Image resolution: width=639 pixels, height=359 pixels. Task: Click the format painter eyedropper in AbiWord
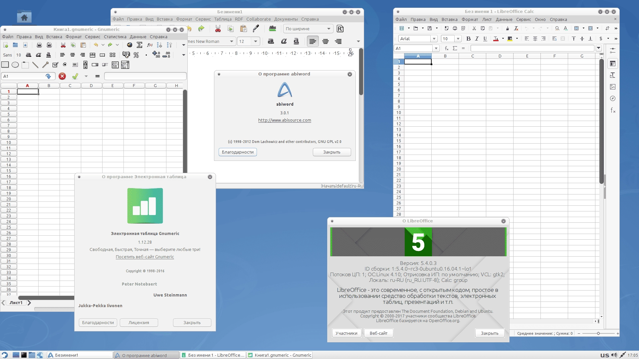point(256,29)
